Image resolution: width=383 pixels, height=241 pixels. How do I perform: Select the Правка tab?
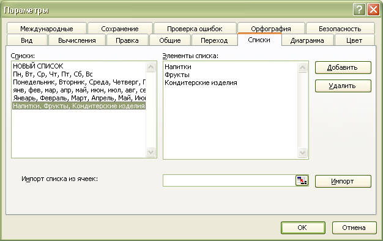127,40
